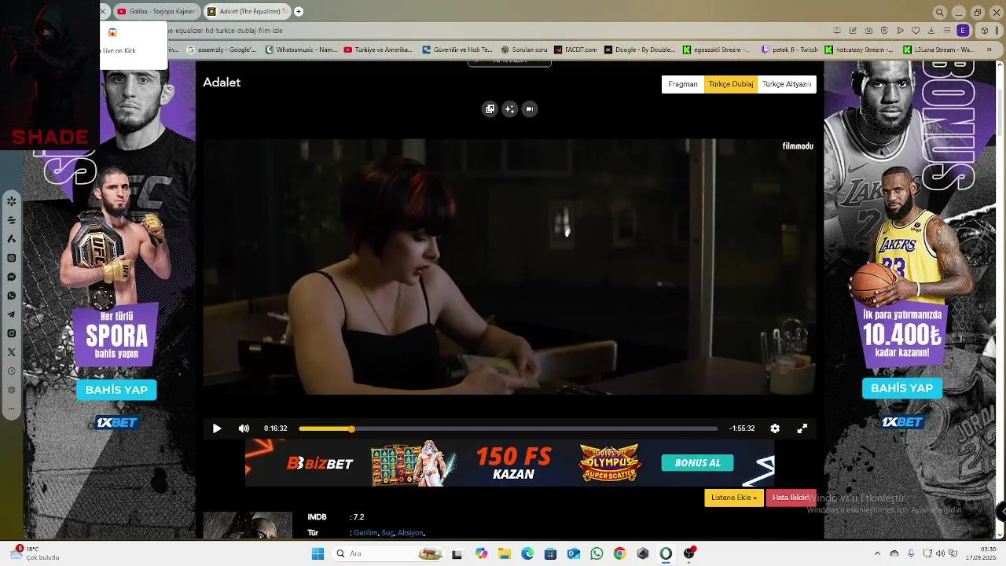The image size is (1006, 566).
Task: Click BONUS AL on the BizBet banner
Action: click(697, 463)
